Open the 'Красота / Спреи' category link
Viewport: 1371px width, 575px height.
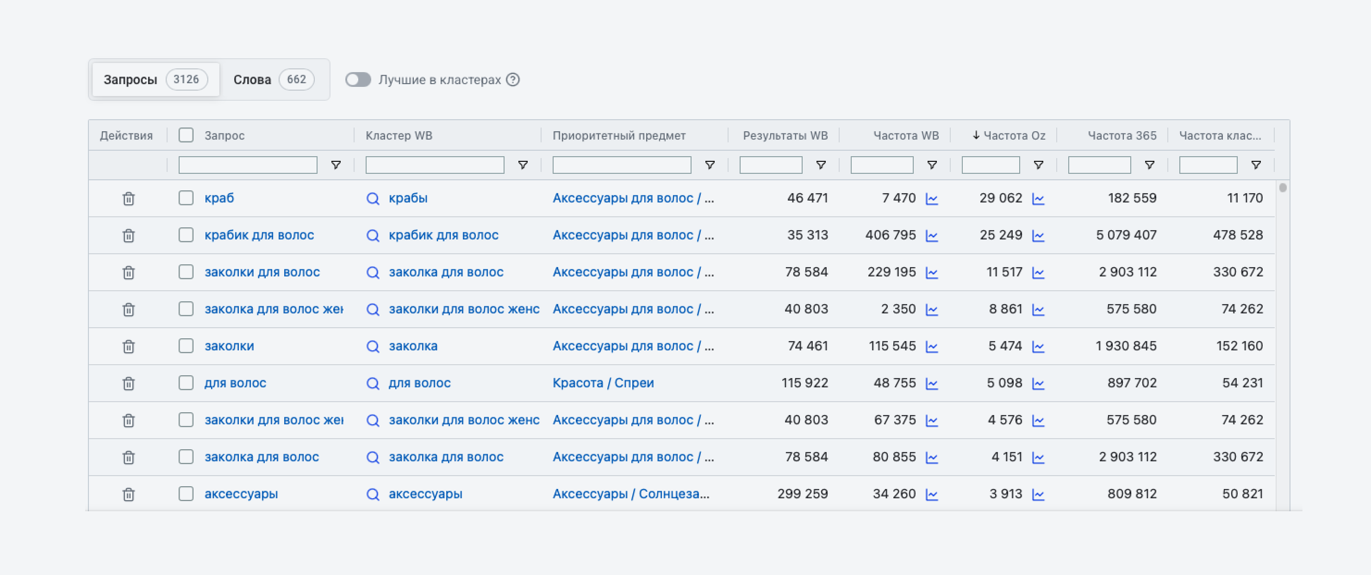pyautogui.click(x=603, y=383)
